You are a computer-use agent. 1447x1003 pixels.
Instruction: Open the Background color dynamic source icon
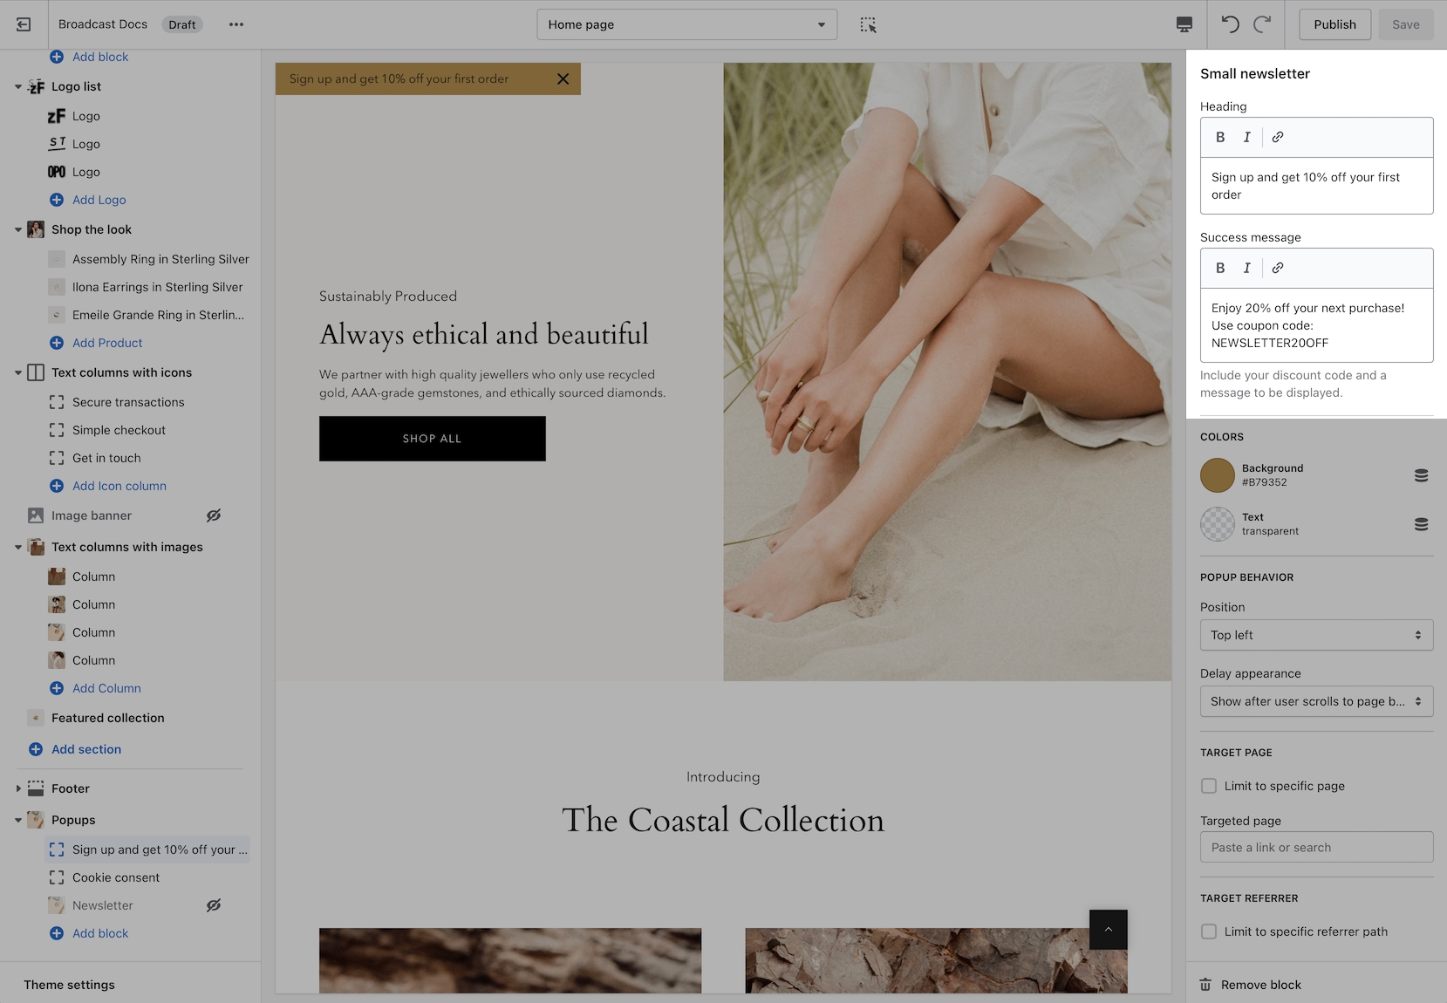[1421, 475]
